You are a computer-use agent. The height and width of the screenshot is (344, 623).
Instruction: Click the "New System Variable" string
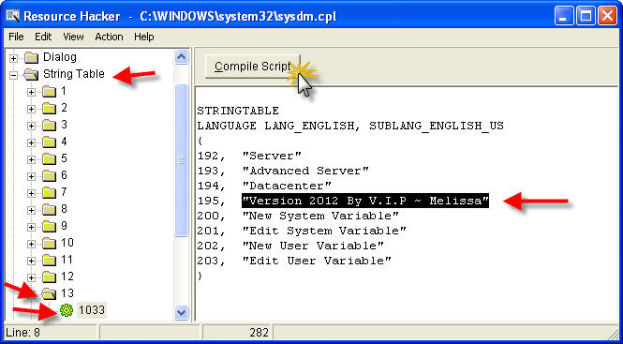click(320, 216)
